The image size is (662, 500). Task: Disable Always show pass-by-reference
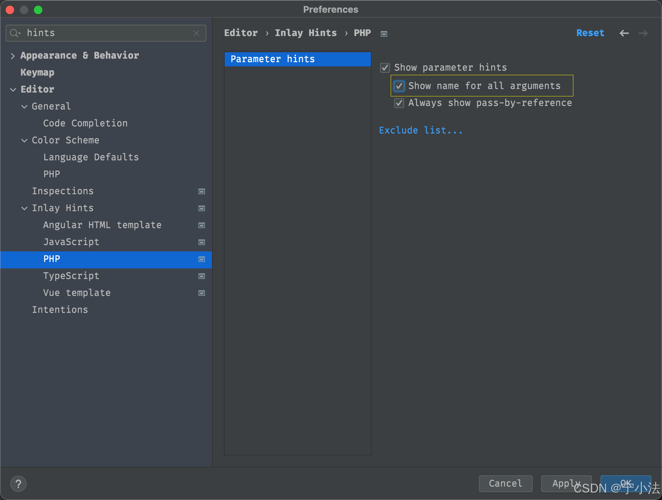399,103
